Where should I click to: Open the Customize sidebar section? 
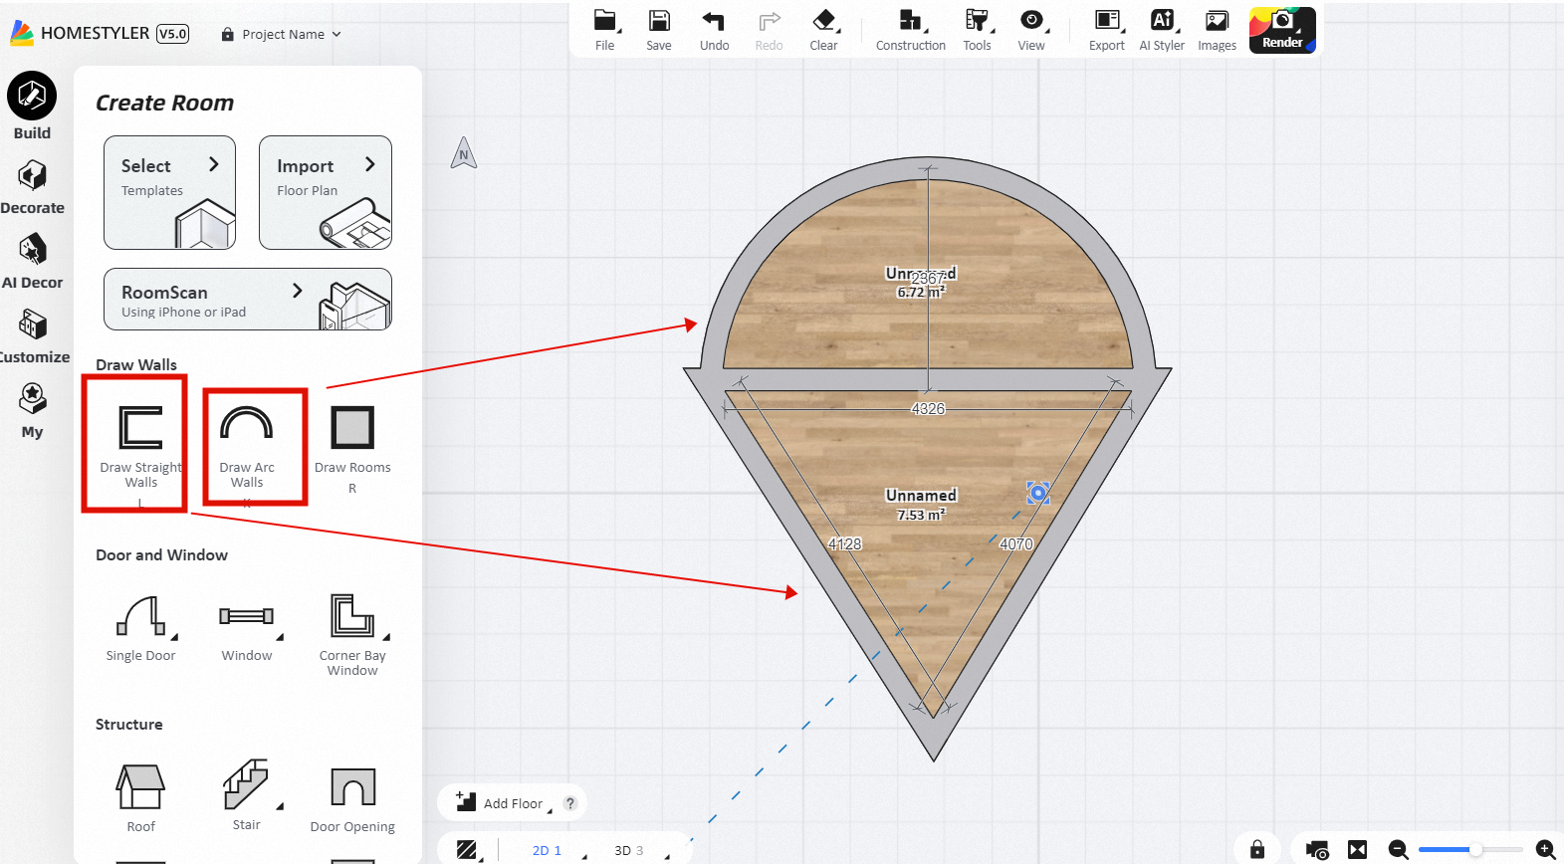[x=32, y=336]
